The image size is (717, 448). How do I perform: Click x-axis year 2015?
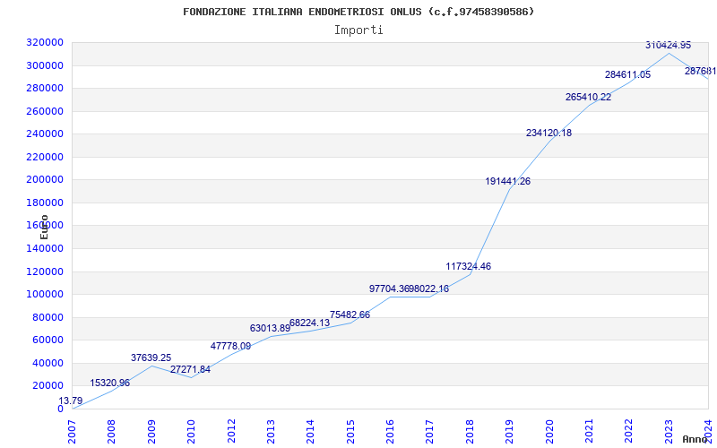tap(350, 432)
